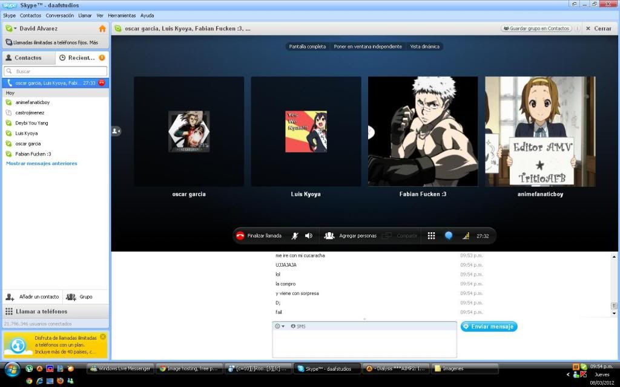Switch to Vista dinámica
This screenshot has width=620, height=387.
pos(424,47)
